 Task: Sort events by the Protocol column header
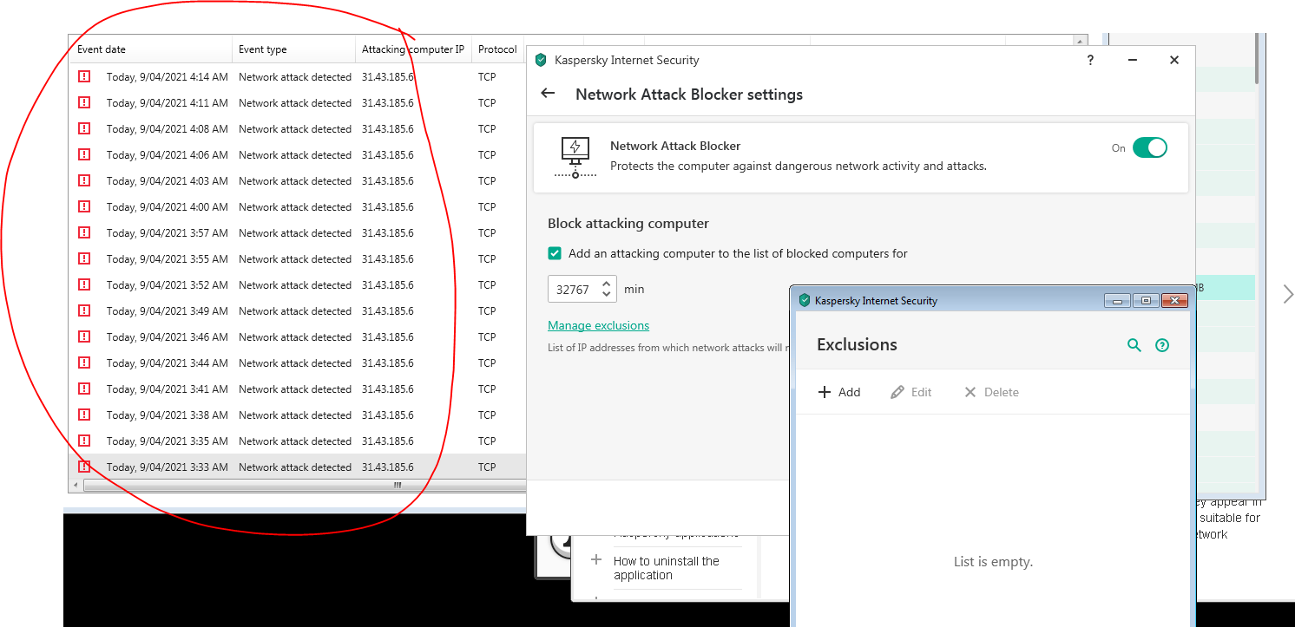click(497, 49)
